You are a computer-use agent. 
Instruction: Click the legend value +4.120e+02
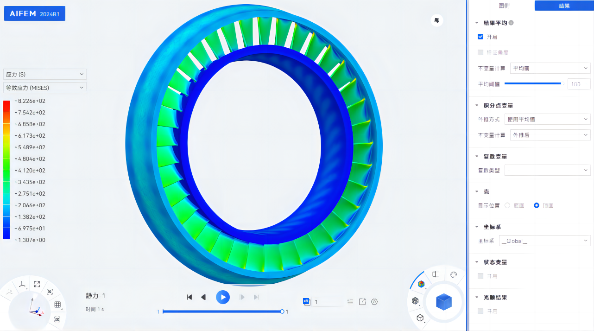click(x=30, y=171)
